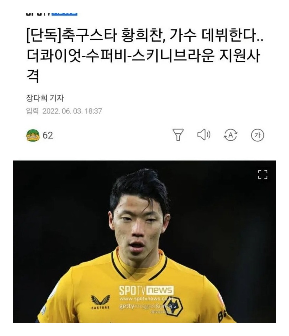The image size is (289, 336).
Task: Click the gettyimagesKorea watermark text
Action: click(x=146, y=306)
